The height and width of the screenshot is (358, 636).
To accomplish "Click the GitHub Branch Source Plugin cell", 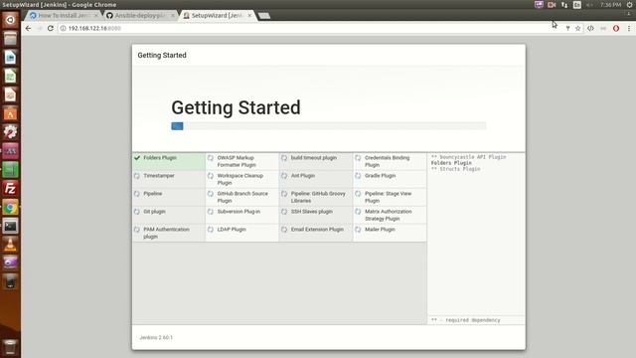I will point(242,197).
